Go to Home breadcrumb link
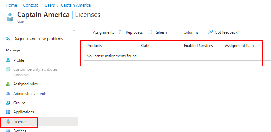Screen dimensions: 271x132 point(11,5)
